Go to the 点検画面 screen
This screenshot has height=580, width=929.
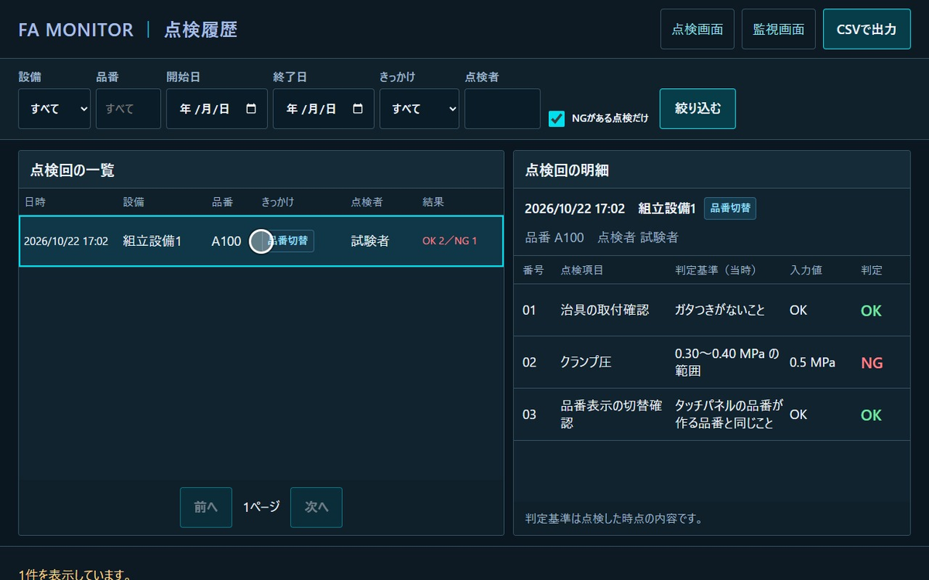[x=698, y=29]
